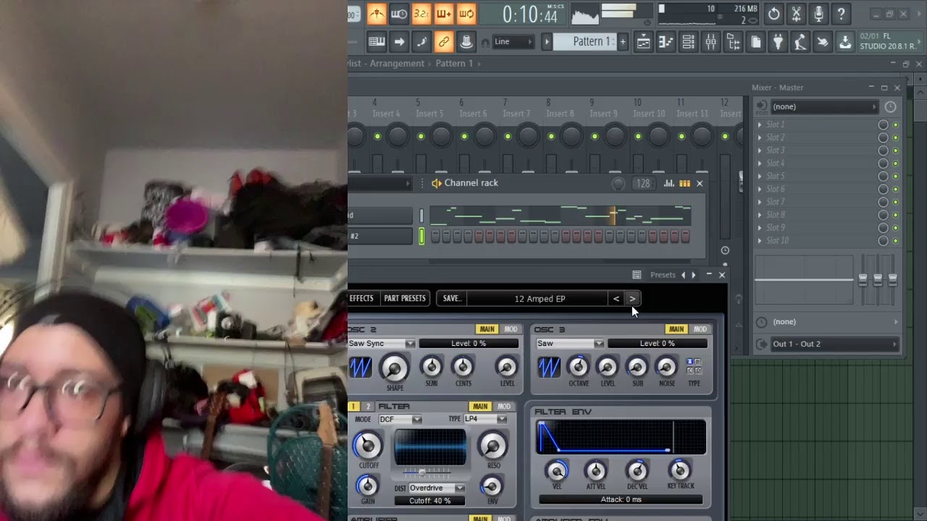Toggle the metronome button
The height and width of the screenshot is (521, 927).
377,14
